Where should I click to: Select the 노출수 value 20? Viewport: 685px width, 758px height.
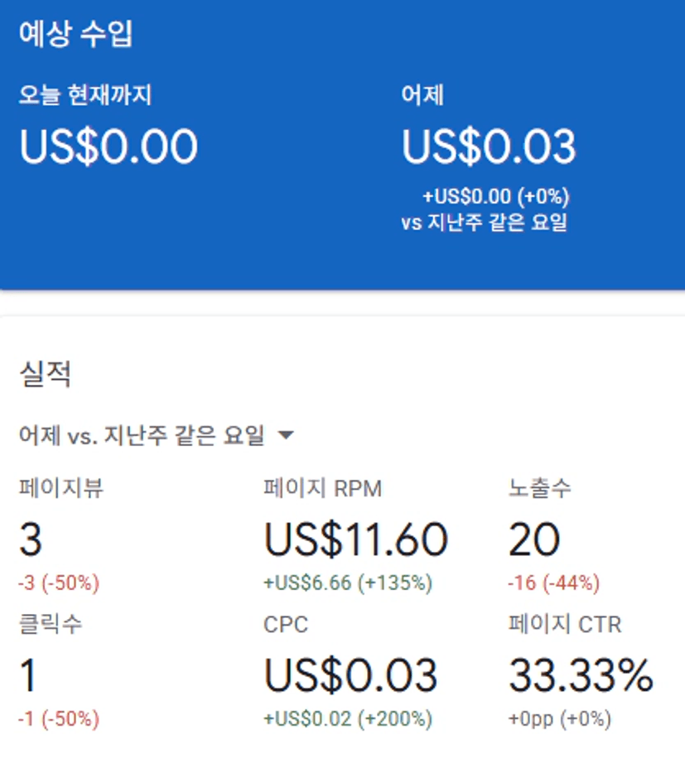(534, 539)
